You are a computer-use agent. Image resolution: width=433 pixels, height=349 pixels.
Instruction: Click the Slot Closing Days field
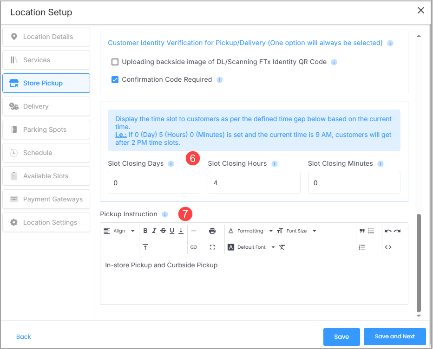click(x=154, y=183)
